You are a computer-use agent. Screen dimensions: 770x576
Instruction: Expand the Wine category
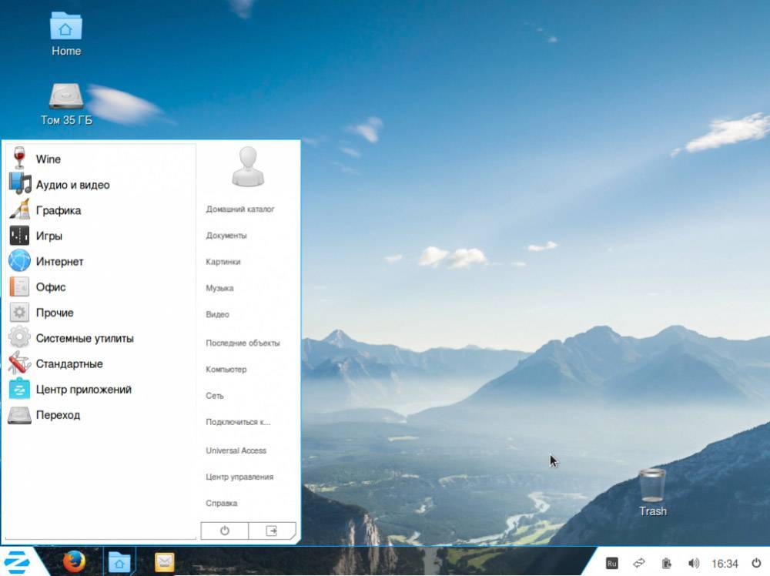[x=48, y=159]
